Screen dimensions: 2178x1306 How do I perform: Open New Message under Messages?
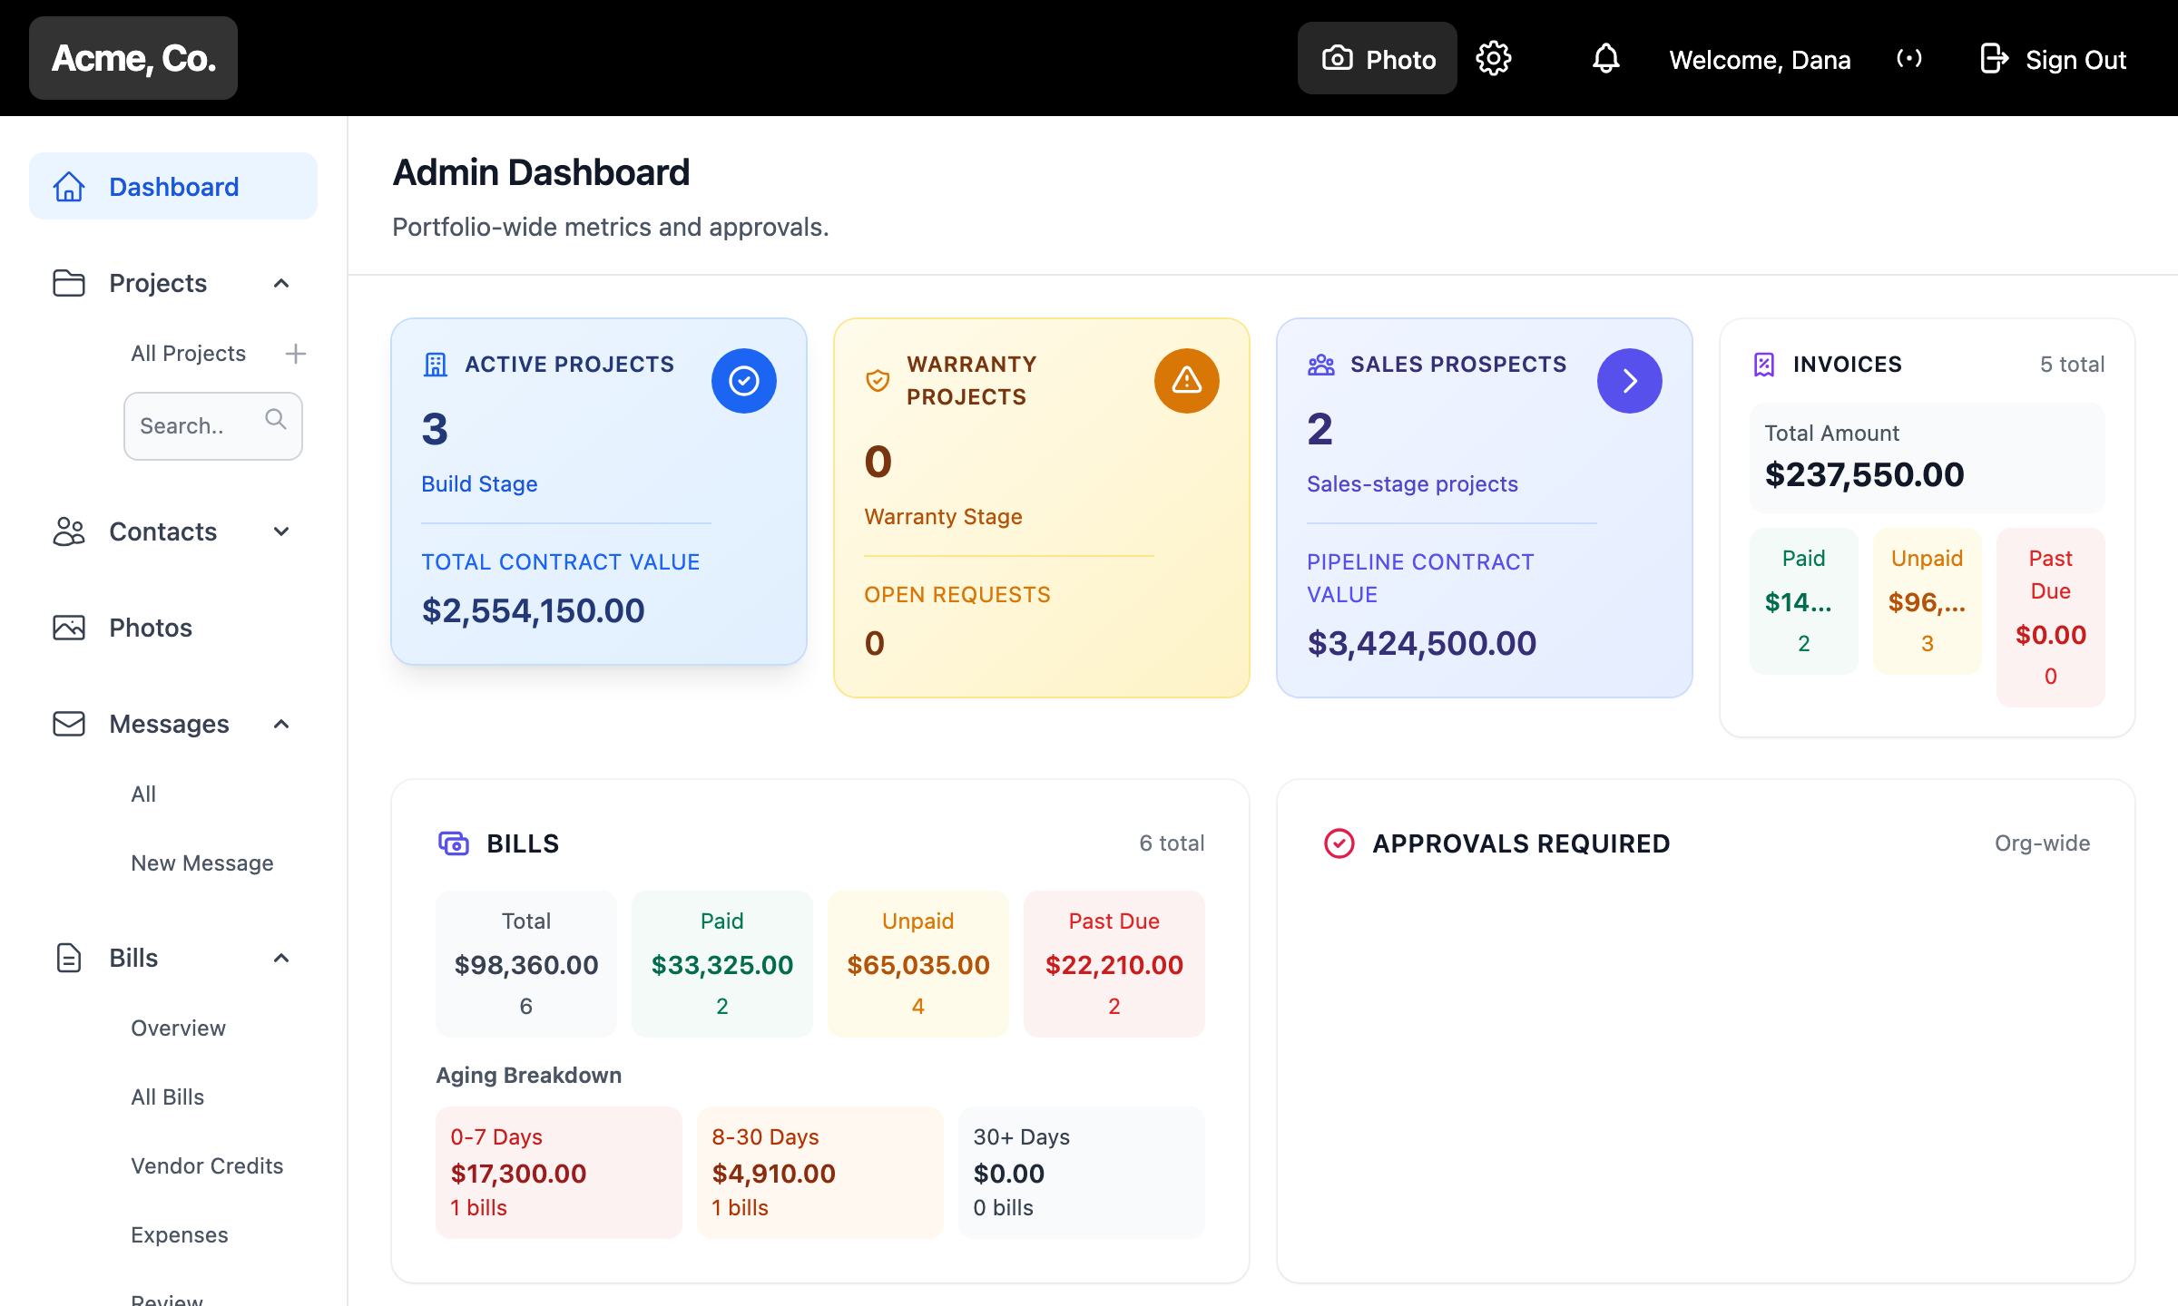pos(202,863)
